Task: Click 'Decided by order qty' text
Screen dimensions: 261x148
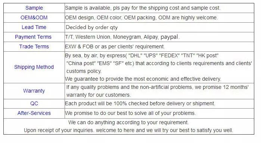Action: [x=92, y=28]
